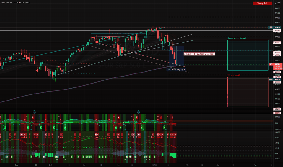
Task: Click the 410.00 price scale value
Action: coord(278,94)
